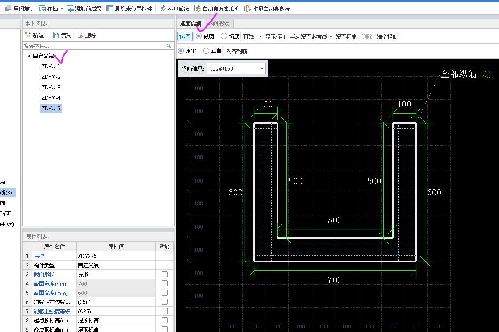499x332 pixels.
Task: Toggle the 混凝土强度等级 附加 checkbox
Action: coord(165,311)
